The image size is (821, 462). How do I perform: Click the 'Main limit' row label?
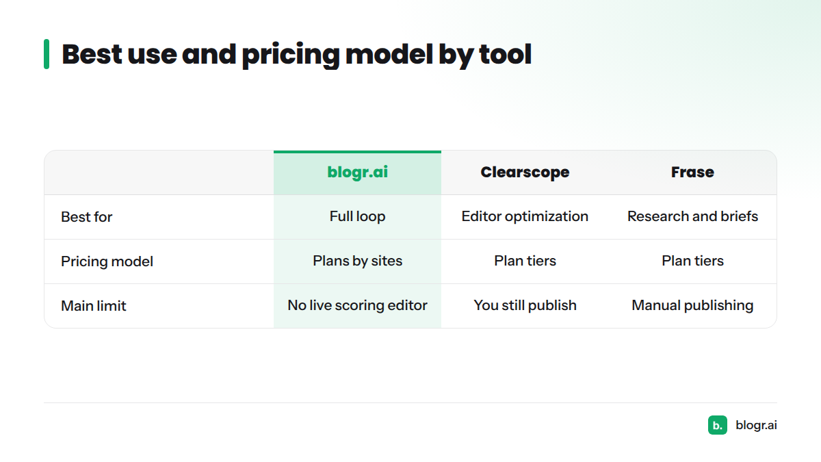(x=94, y=306)
